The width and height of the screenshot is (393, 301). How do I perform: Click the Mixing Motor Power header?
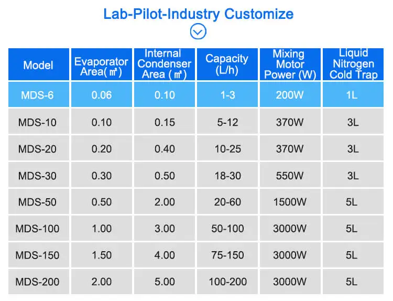[x=290, y=65]
